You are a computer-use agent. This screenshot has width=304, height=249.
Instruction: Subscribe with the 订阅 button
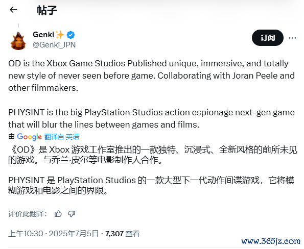(x=268, y=38)
